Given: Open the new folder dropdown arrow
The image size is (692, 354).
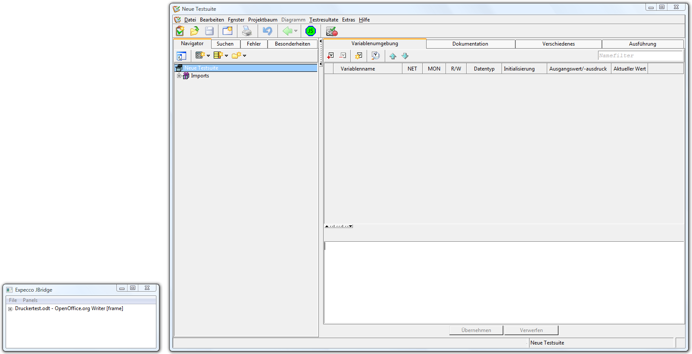Looking at the screenshot, I should coord(244,55).
